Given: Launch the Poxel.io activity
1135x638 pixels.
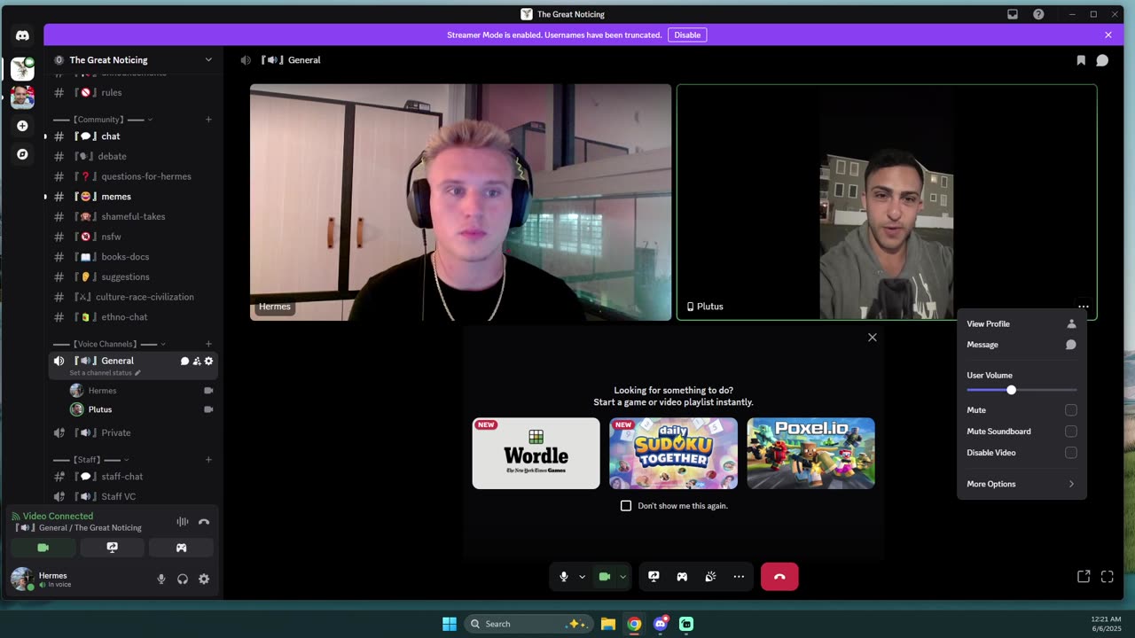Looking at the screenshot, I should [x=811, y=453].
